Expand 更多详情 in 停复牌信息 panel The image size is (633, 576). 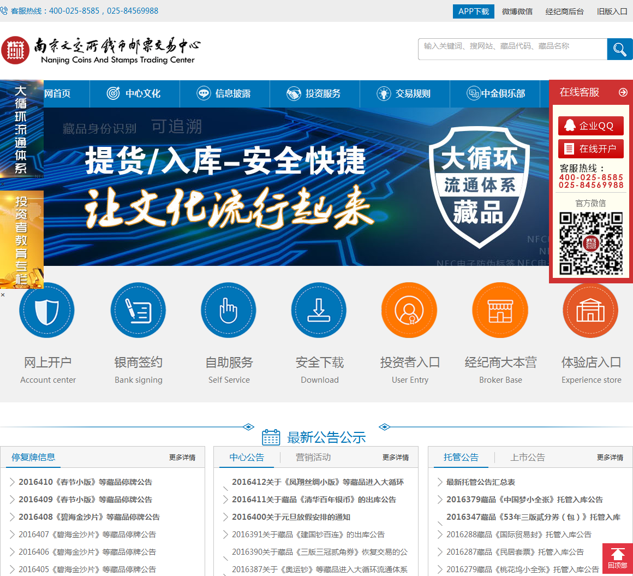click(182, 458)
